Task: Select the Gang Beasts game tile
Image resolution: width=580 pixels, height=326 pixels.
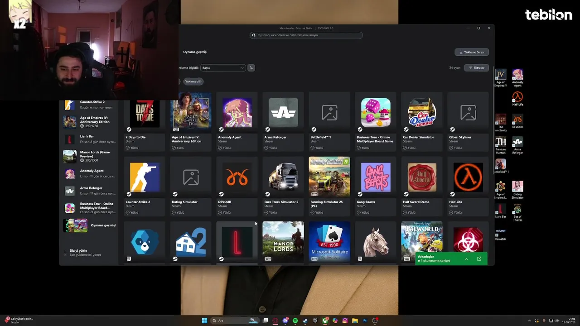Action: pyautogui.click(x=376, y=187)
